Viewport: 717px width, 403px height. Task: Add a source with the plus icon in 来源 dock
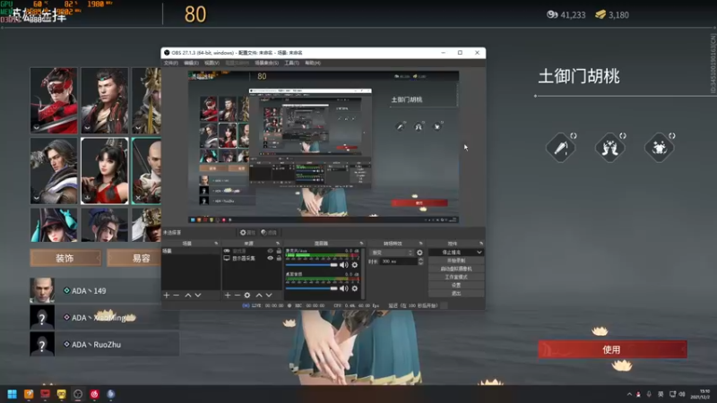click(x=228, y=296)
